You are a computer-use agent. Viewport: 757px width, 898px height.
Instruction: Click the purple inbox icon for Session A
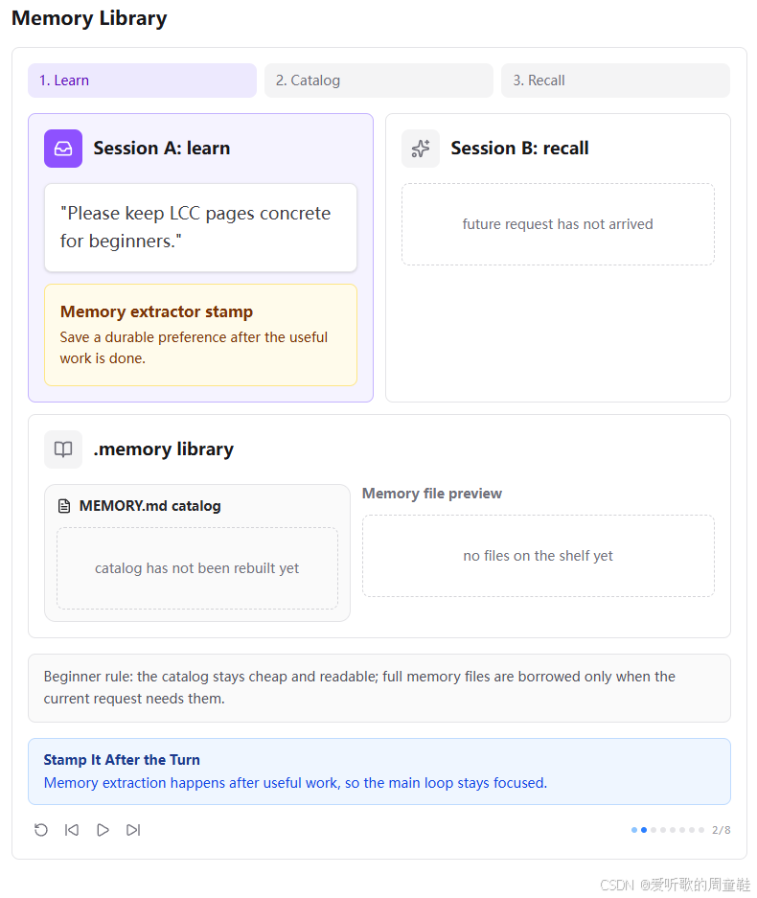[63, 149]
